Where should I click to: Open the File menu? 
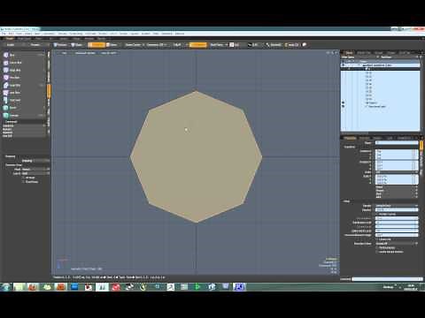pyautogui.click(x=4, y=34)
